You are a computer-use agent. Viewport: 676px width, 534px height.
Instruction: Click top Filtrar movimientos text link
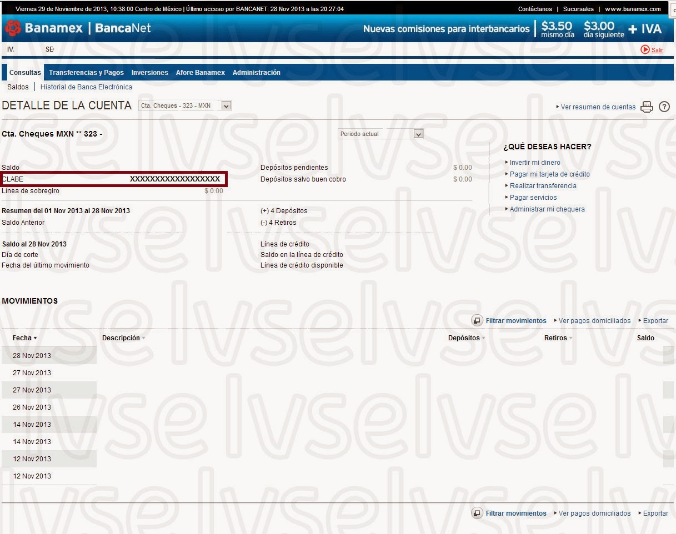516,321
